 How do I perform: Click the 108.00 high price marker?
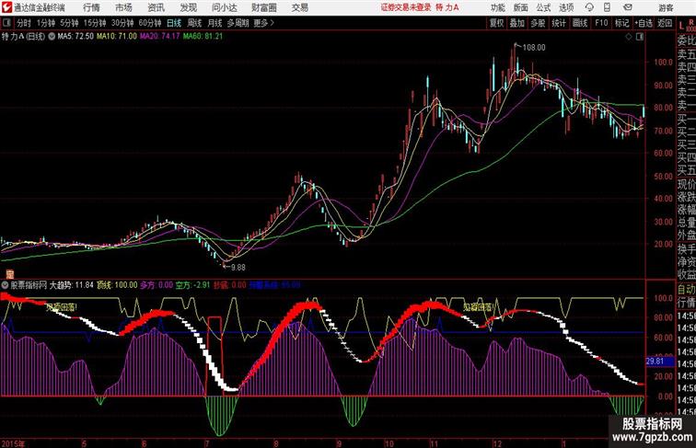(x=533, y=46)
